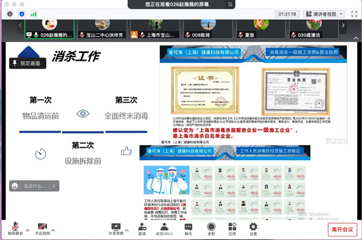Screen dimensions: 362x240
Task: Click the eye icon on the slide
Action: pos(83,114)
